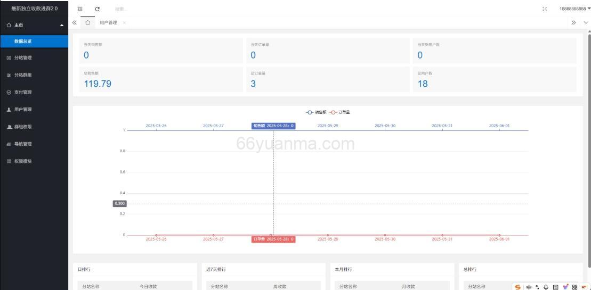
Task: Toggle fullscreen with the expand icon
Action: [x=544, y=9]
